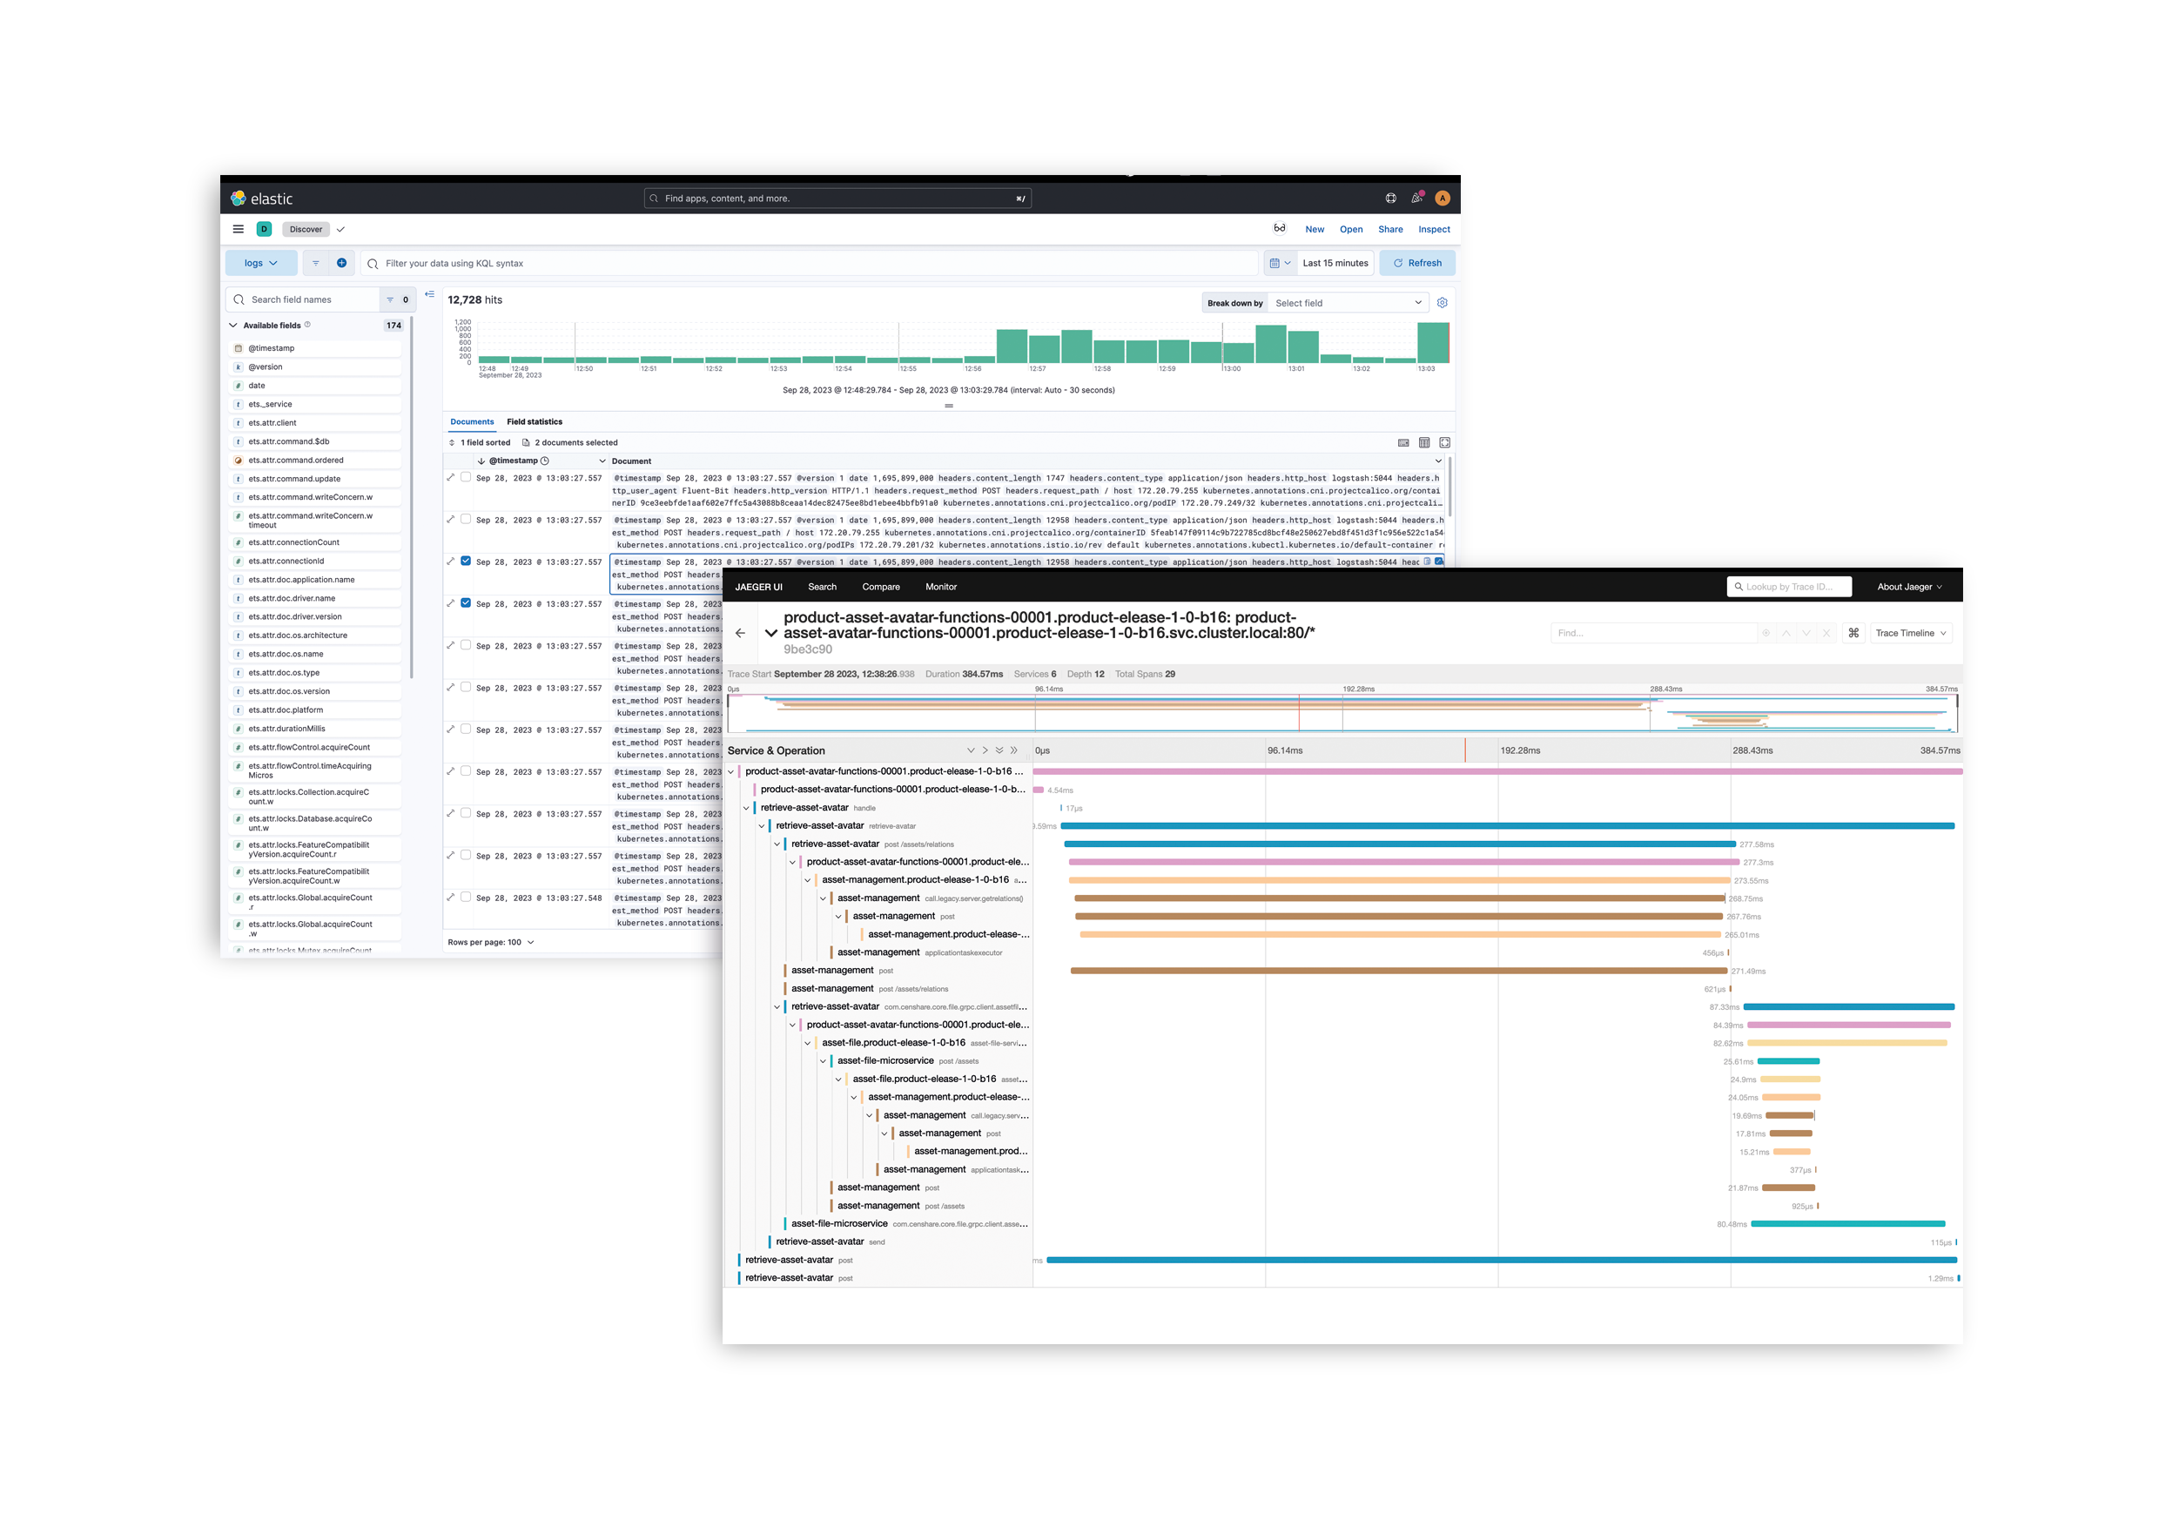Click the chart options gear icon near Break down by

1442,302
